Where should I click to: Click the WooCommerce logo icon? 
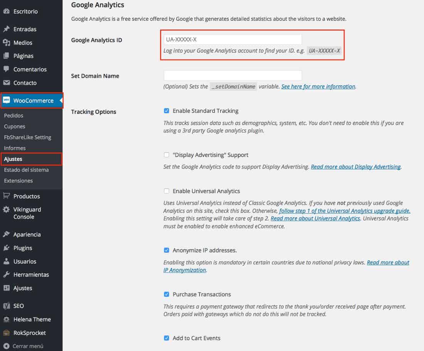tap(7, 100)
